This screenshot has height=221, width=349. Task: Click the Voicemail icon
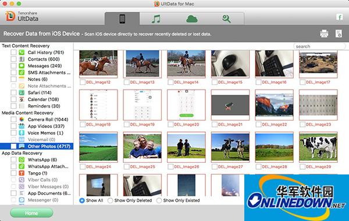[x=22, y=140]
